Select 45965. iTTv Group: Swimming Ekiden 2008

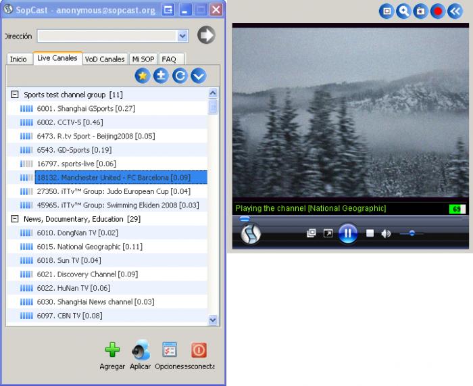(107, 206)
